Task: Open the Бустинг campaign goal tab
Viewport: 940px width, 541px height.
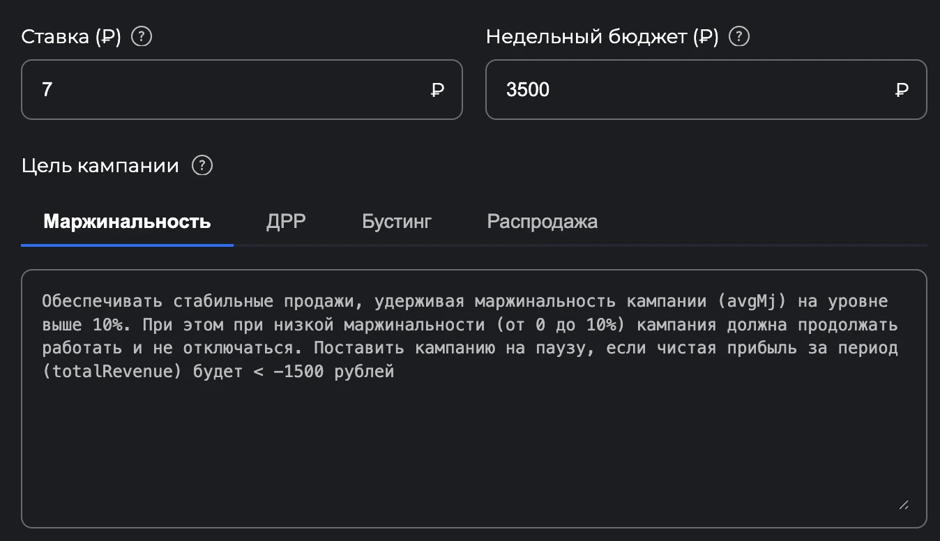Action: 396,221
